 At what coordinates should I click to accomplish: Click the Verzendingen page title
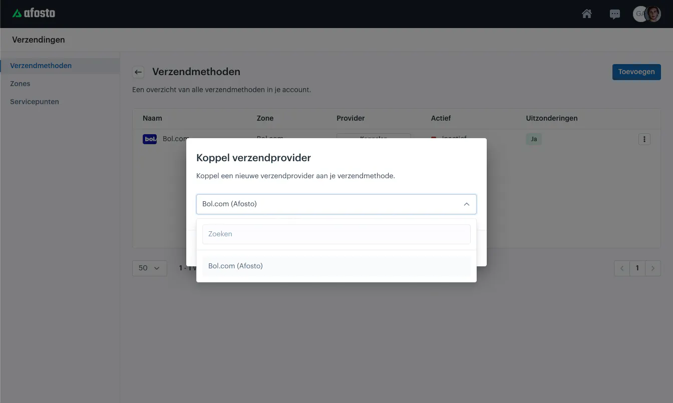coord(39,40)
